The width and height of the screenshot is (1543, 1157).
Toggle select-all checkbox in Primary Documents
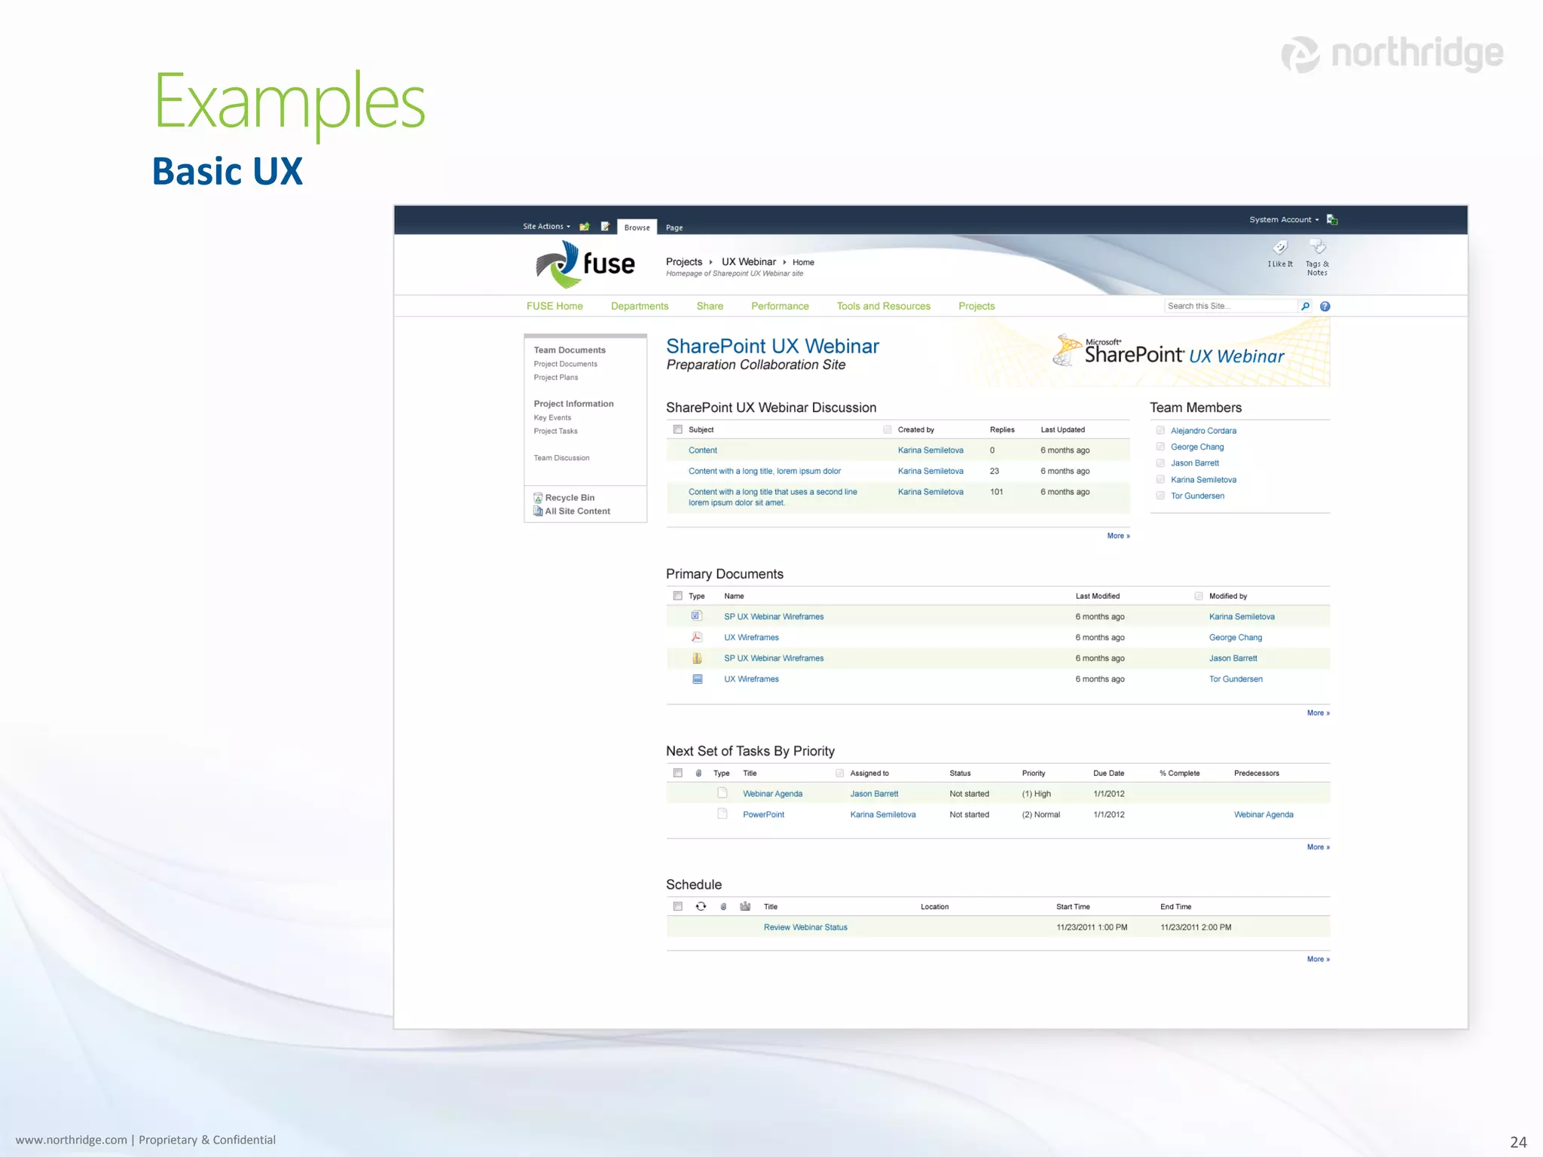point(677,596)
